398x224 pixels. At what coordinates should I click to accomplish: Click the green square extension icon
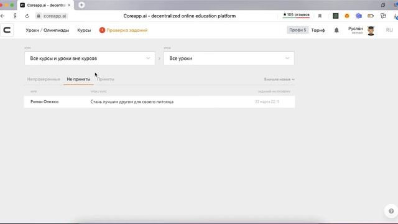coord(336,16)
